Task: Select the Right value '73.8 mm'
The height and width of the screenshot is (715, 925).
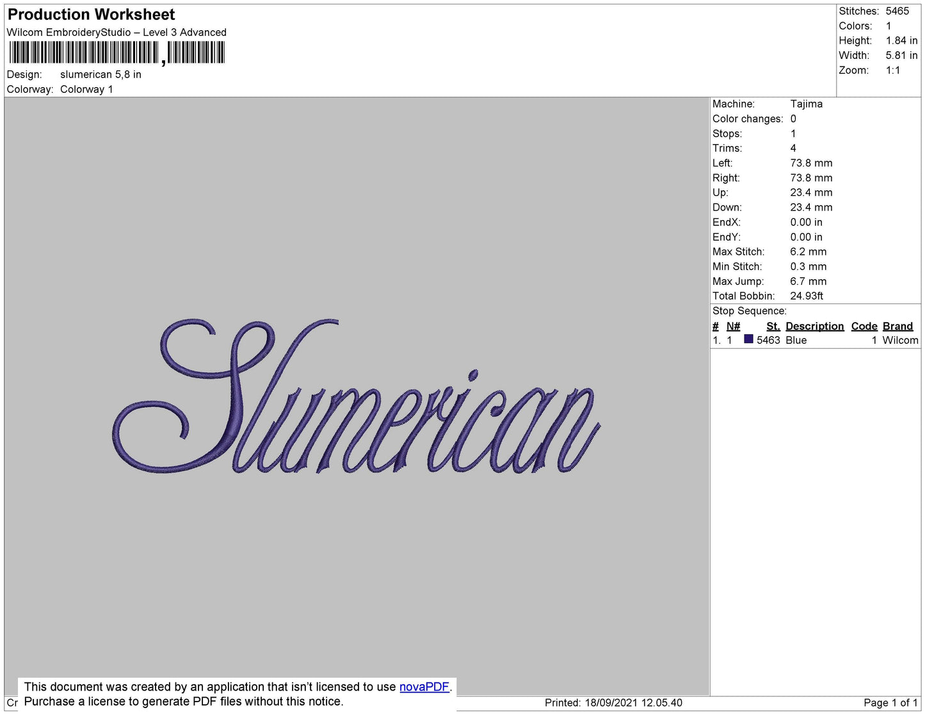Action: click(x=811, y=178)
